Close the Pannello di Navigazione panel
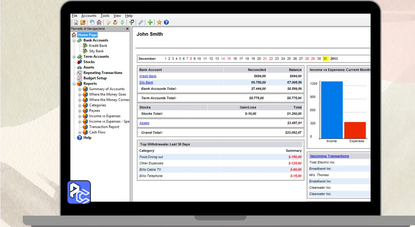Viewport: 415px width, 227px height. 127,29
